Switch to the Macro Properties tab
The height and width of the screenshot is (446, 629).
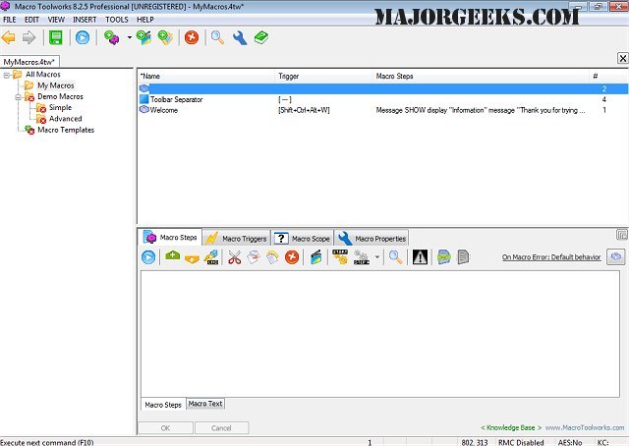372,239
